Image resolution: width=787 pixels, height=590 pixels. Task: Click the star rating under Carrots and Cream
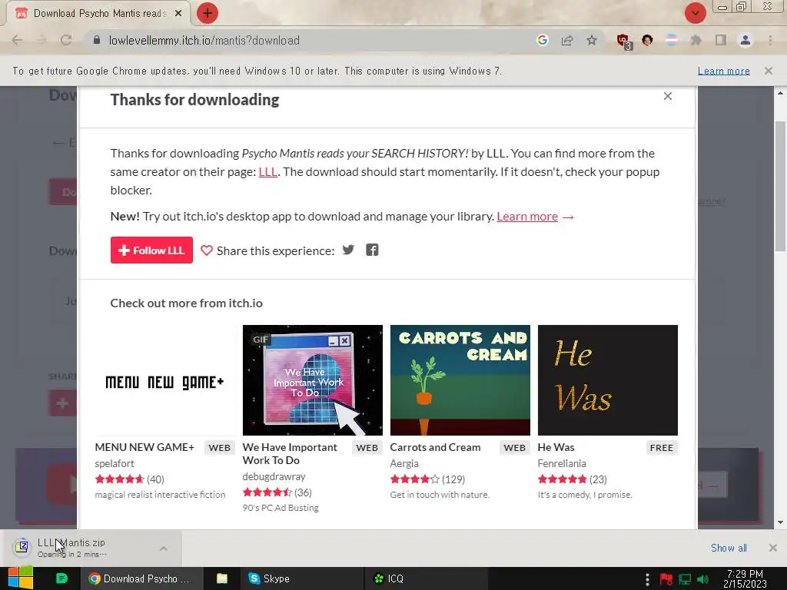click(x=414, y=479)
